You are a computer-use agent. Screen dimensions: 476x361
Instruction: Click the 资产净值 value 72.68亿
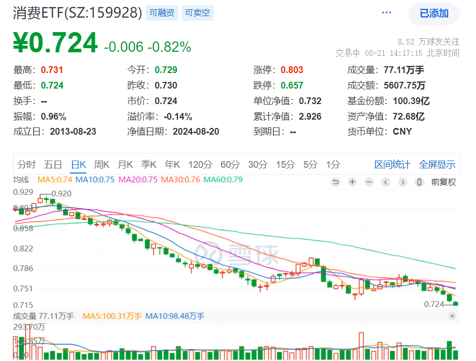tap(409, 117)
